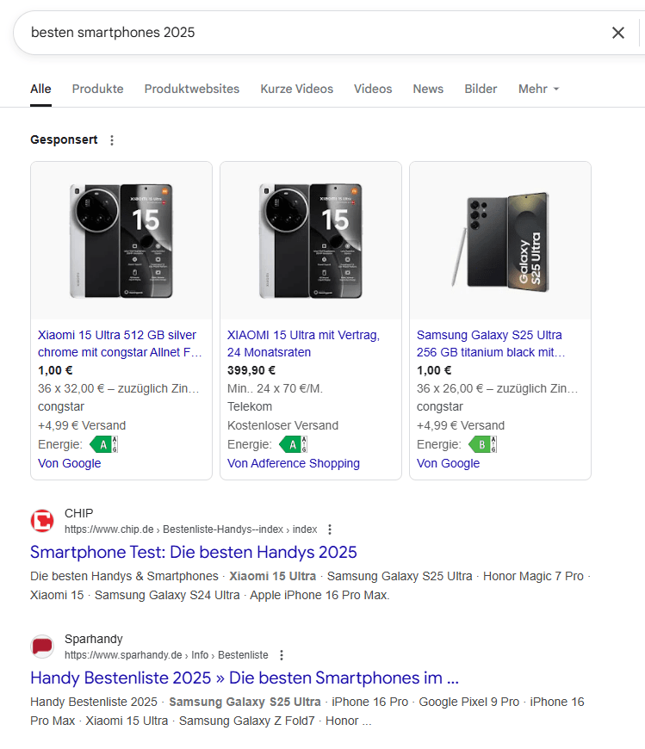
Task: Click the energy label A on the silver chrome Xiaomi offer
Action: click(103, 444)
